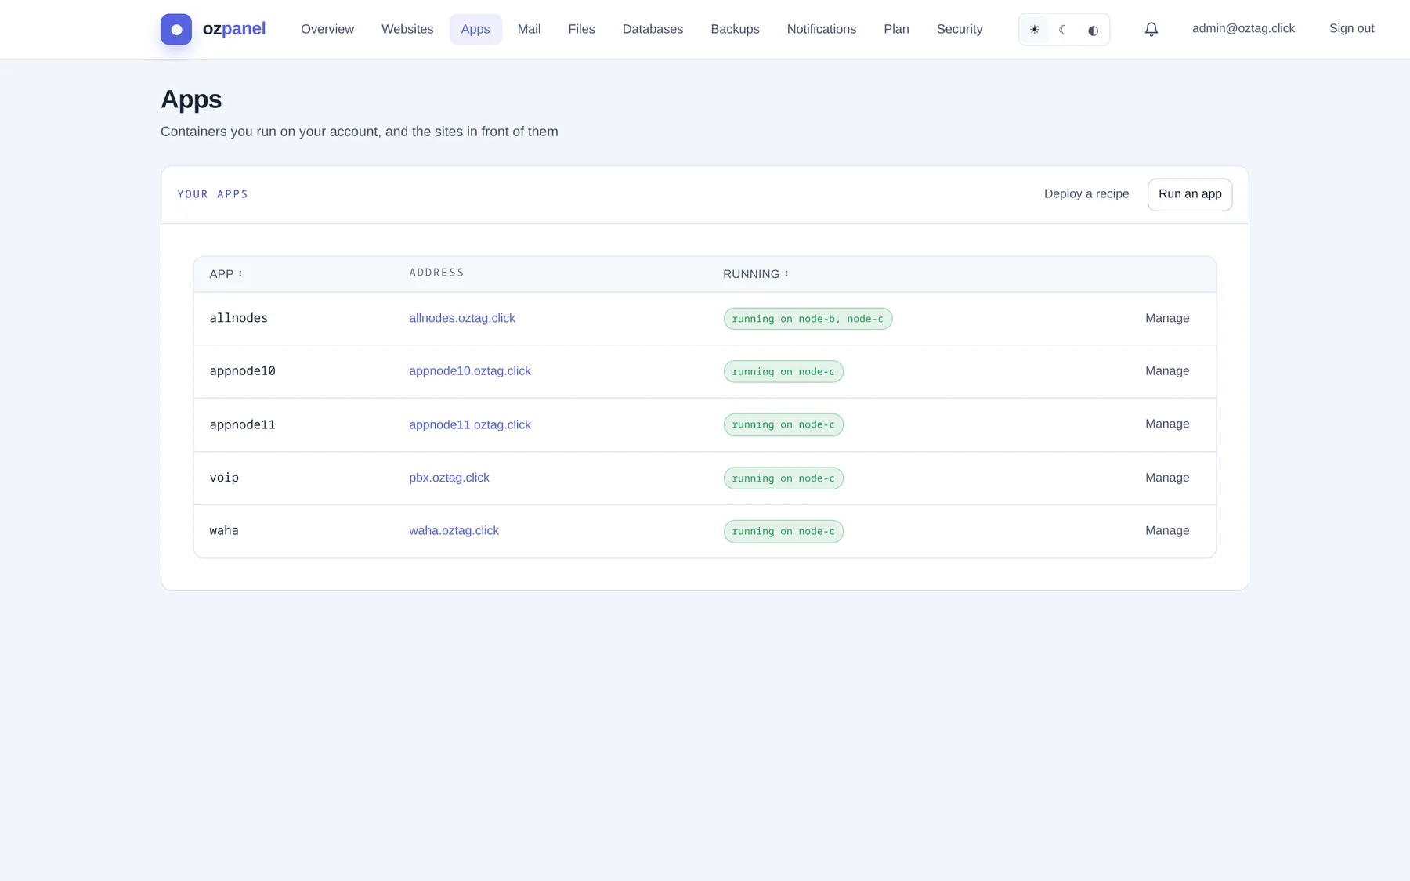This screenshot has height=881, width=1410.
Task: Go to Backups
Action: tap(735, 29)
